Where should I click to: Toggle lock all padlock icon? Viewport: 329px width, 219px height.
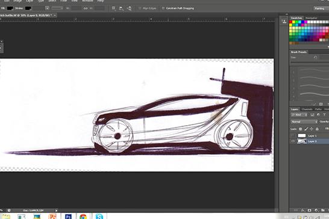(317, 129)
